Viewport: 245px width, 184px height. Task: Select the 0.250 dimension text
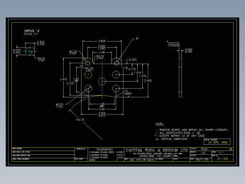coord(133,60)
